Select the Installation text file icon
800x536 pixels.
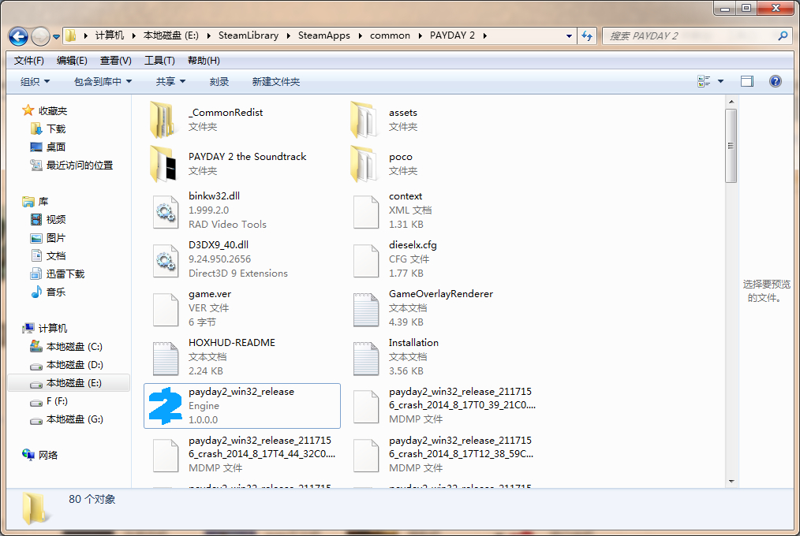point(366,359)
